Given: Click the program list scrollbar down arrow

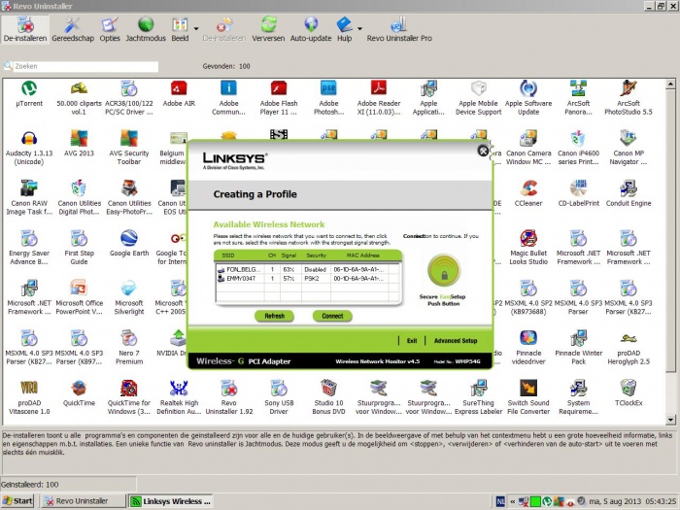Looking at the screenshot, I should [670, 420].
